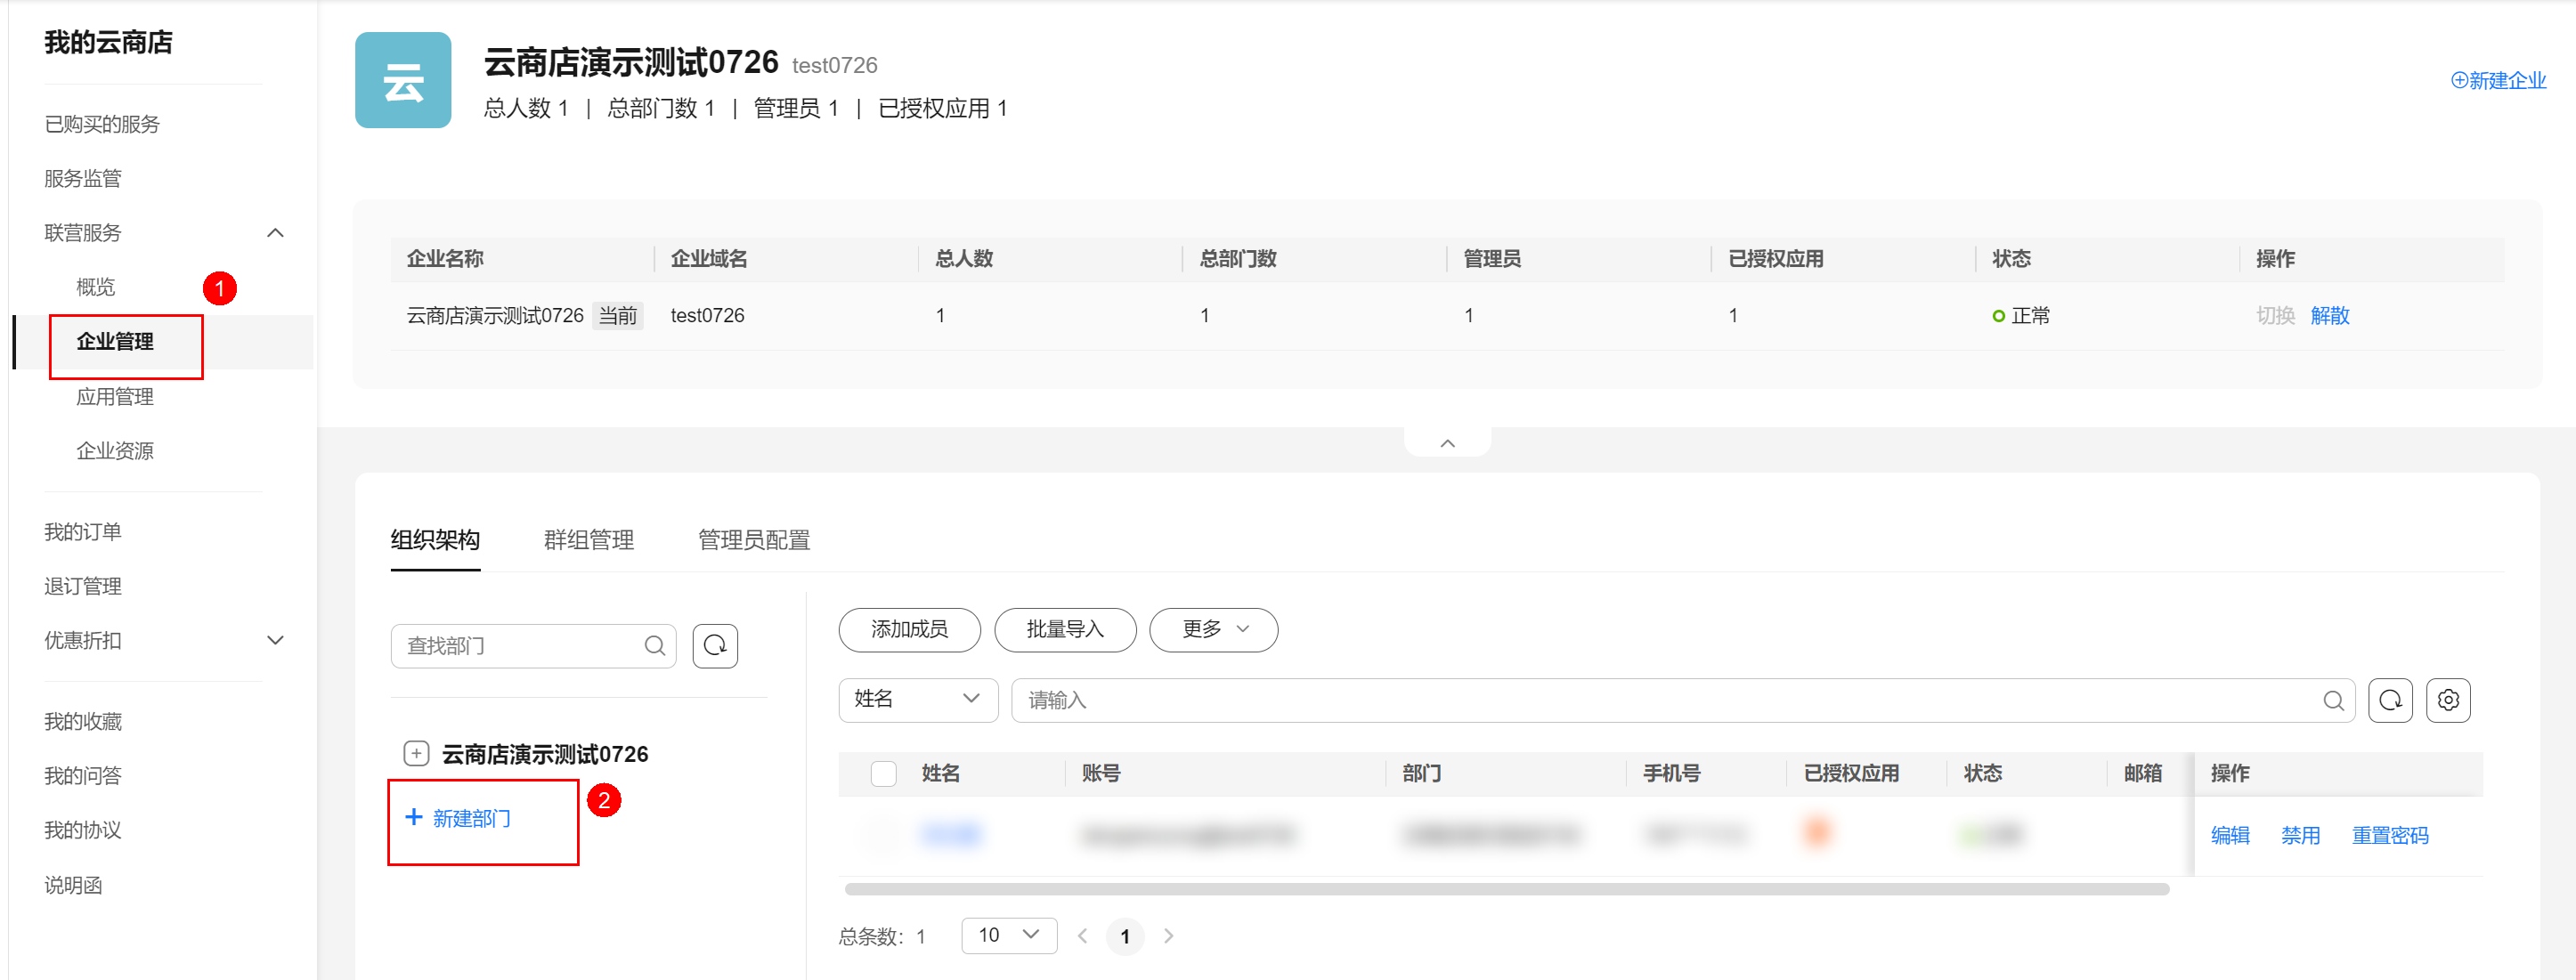Click the member search magnifier icon
The height and width of the screenshot is (980, 2576).
pos(2335,700)
